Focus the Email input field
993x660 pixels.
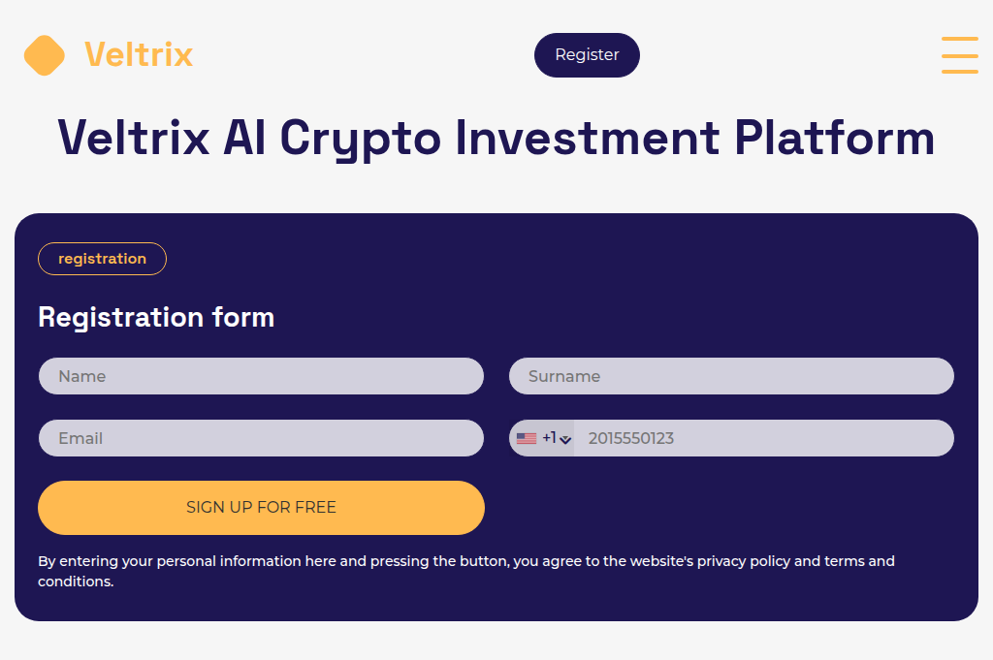click(261, 438)
